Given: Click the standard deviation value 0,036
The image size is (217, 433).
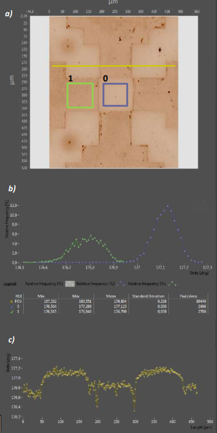Looking at the screenshot, I should coord(161,306).
